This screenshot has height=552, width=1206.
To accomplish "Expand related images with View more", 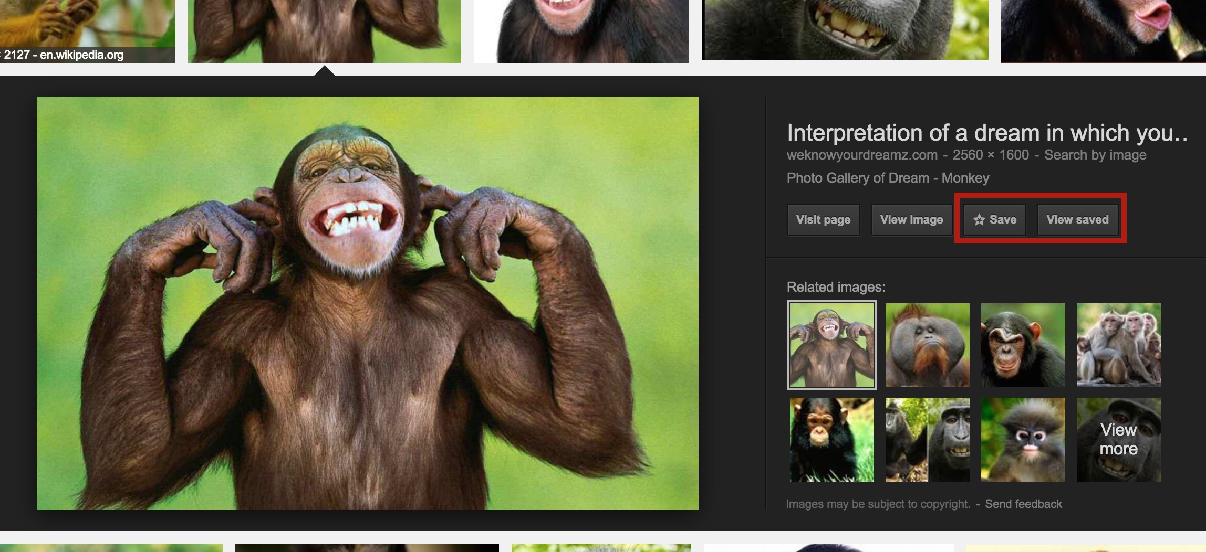I will 1118,440.
